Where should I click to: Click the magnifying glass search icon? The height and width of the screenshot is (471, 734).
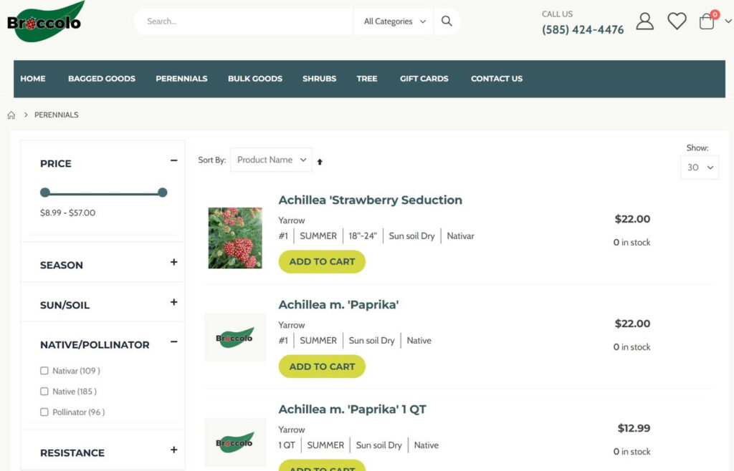point(447,21)
